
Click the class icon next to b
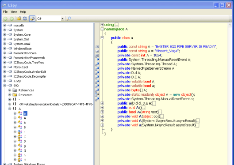point(20,123)
